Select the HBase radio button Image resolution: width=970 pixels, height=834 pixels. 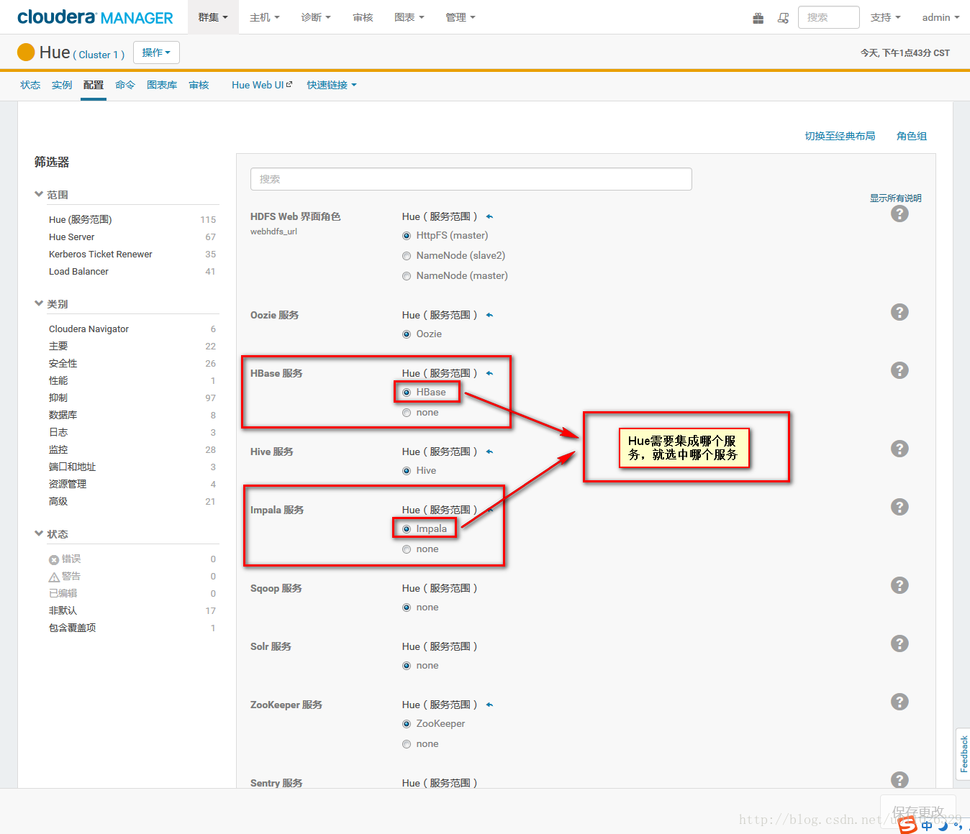click(407, 393)
